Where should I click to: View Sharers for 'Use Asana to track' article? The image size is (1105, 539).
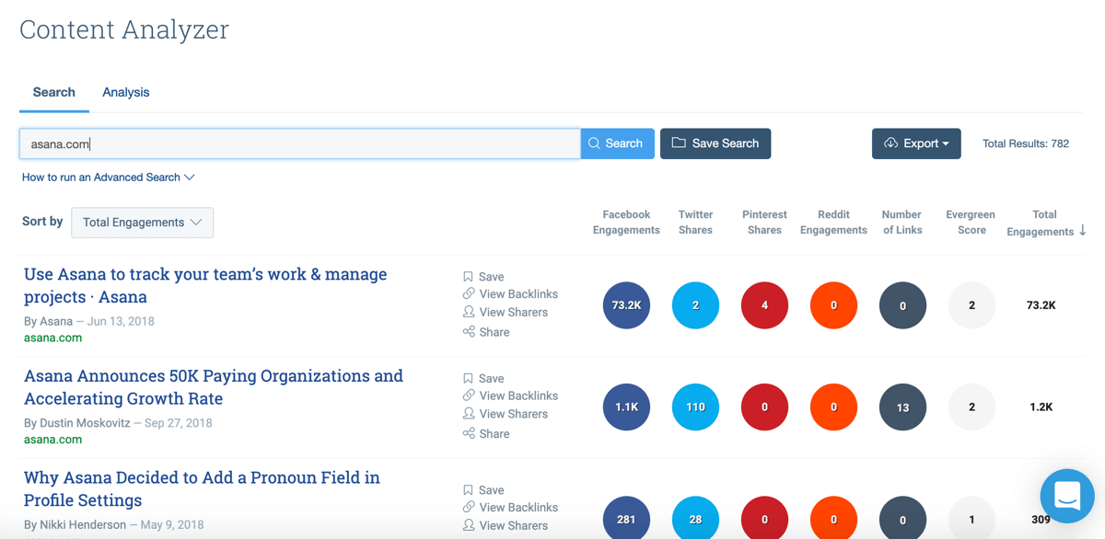point(506,313)
